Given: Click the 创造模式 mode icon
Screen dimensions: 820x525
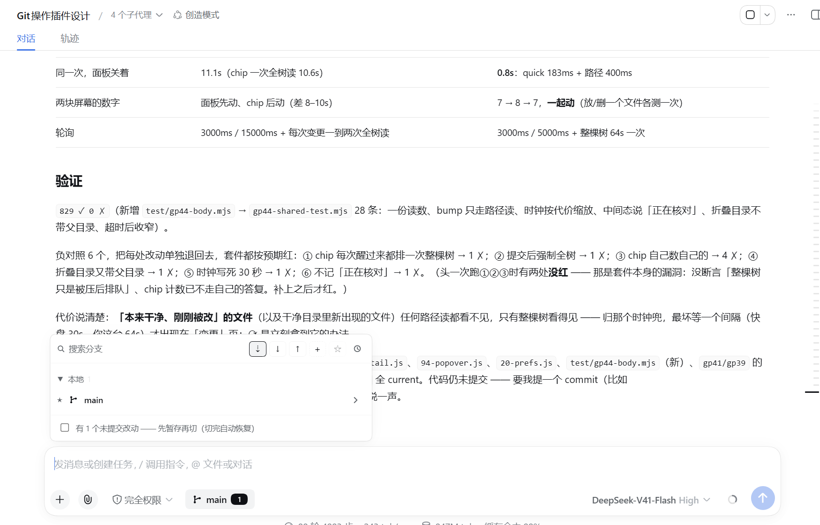Looking at the screenshot, I should pyautogui.click(x=177, y=15).
